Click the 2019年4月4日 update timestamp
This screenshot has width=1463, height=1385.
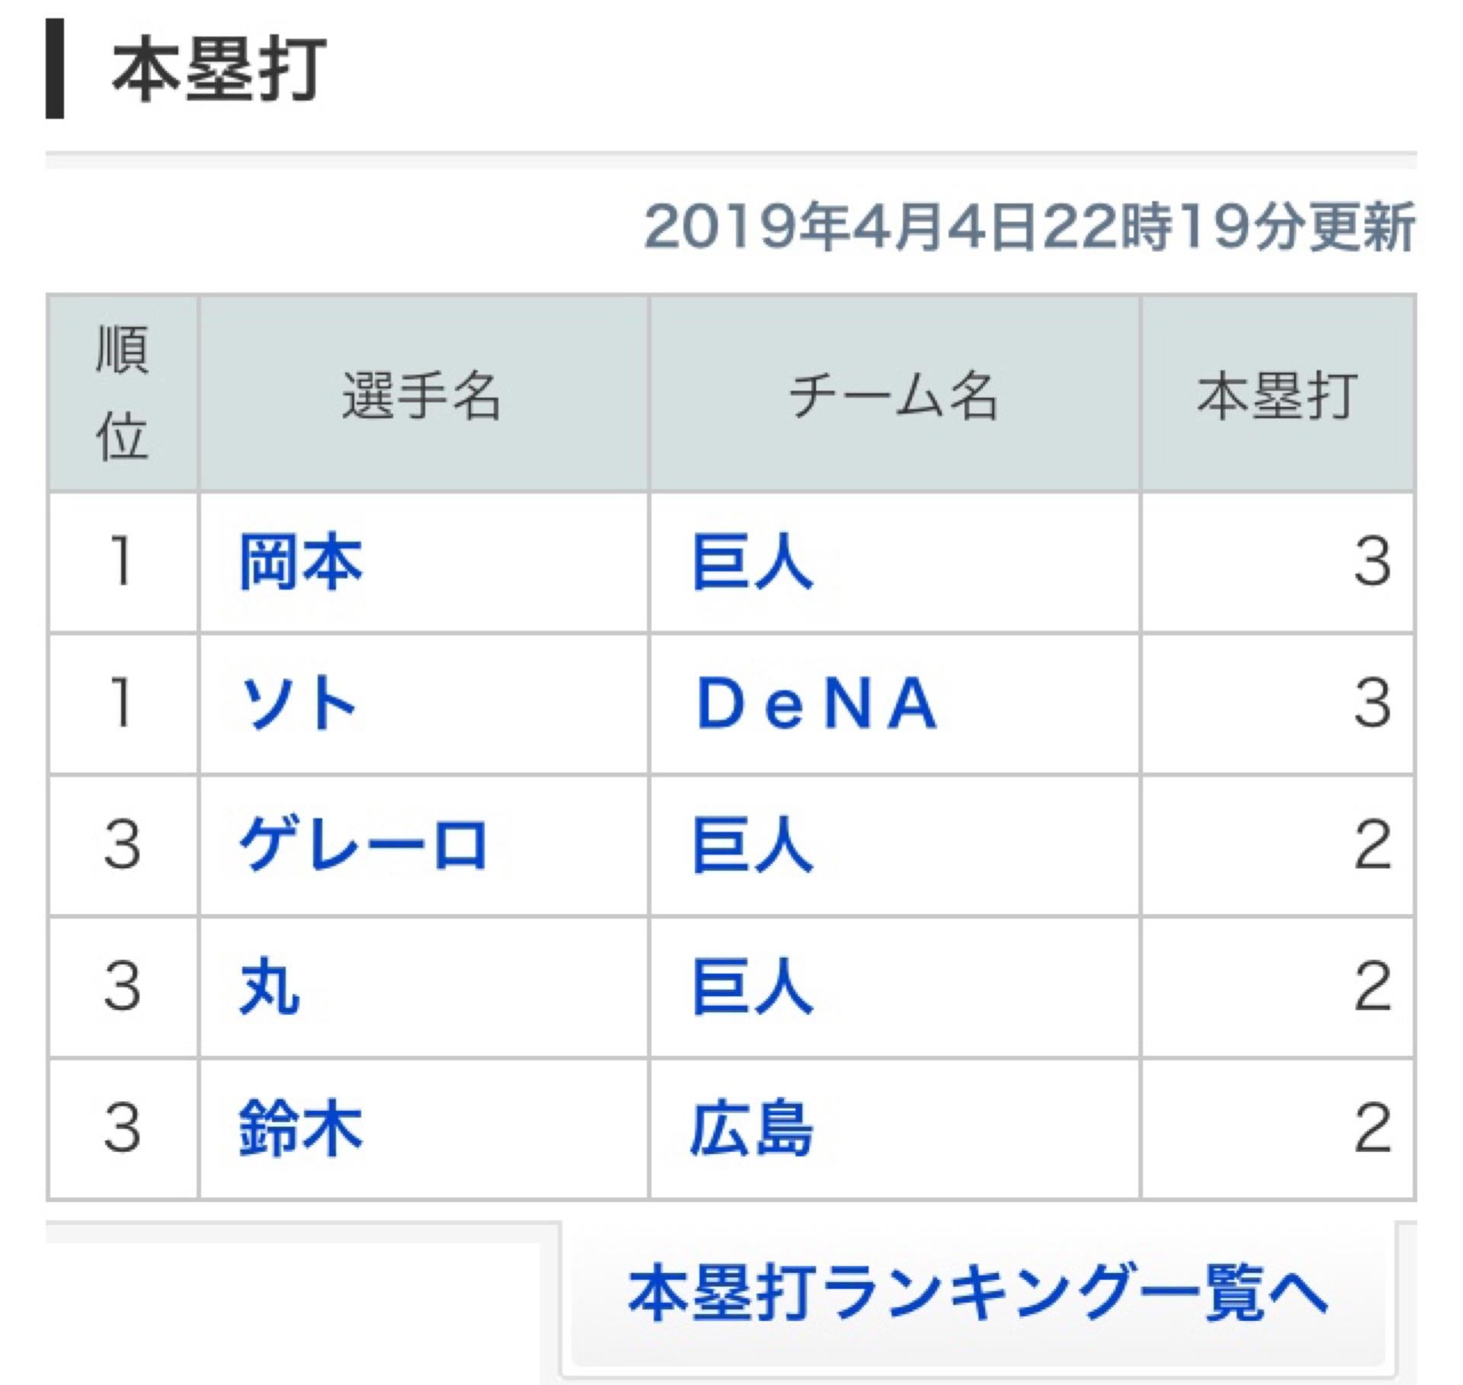click(1029, 227)
